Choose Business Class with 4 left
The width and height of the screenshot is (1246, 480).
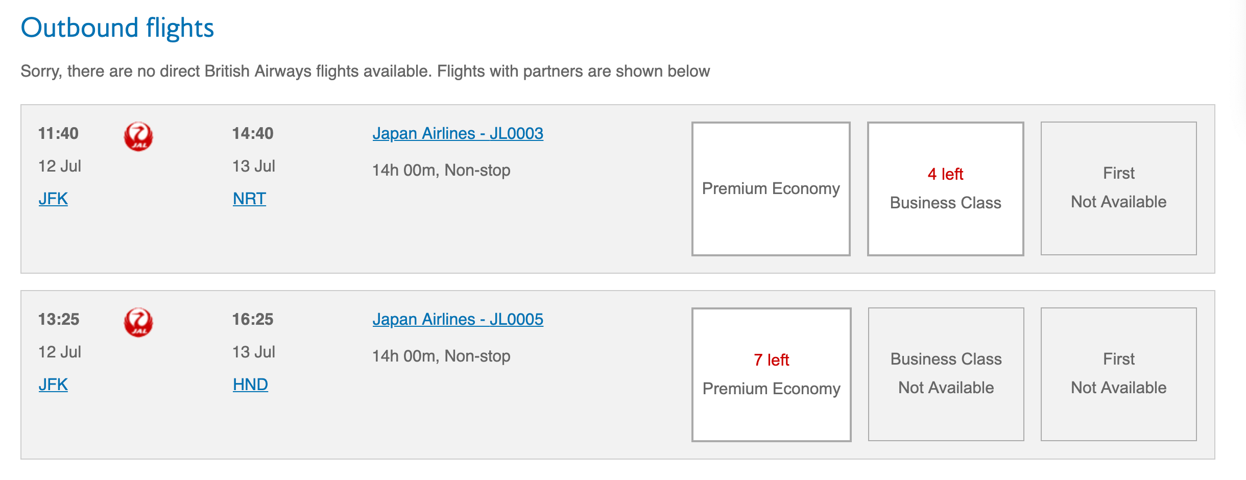coord(945,188)
